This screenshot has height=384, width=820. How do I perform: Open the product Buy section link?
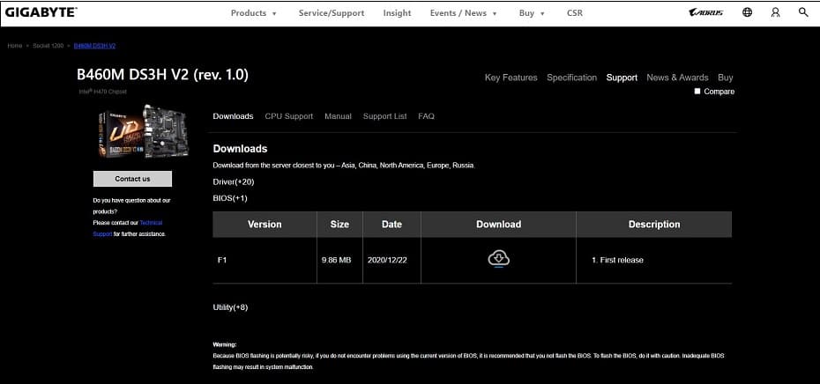click(x=726, y=78)
